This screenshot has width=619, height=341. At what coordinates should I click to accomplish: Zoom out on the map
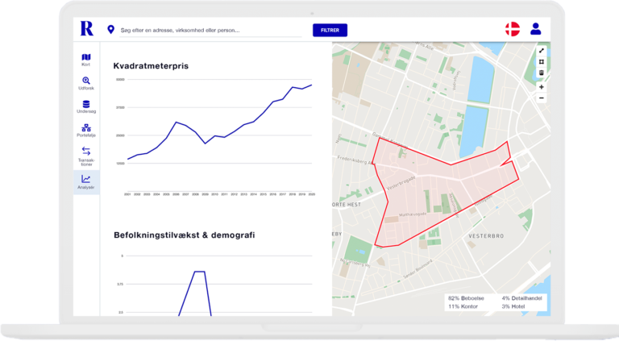click(x=541, y=98)
